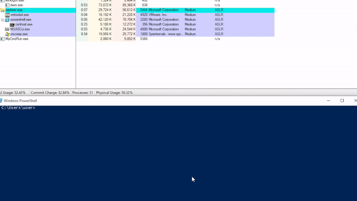Select the powershell.exe process
This screenshot has height=201, width=357.
(21, 19)
